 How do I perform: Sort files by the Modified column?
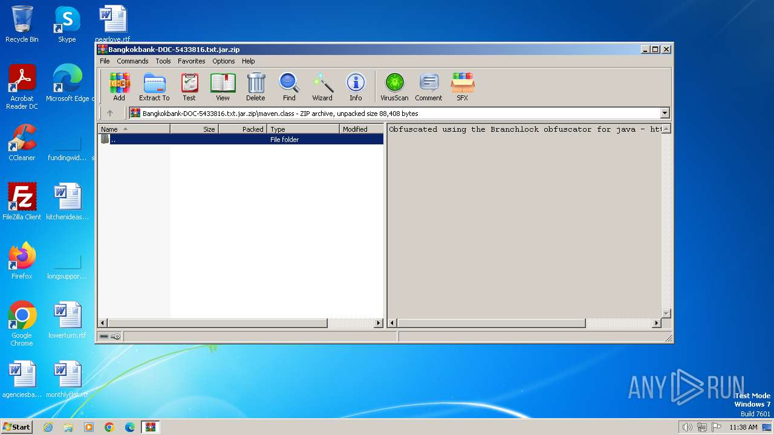(x=362, y=129)
